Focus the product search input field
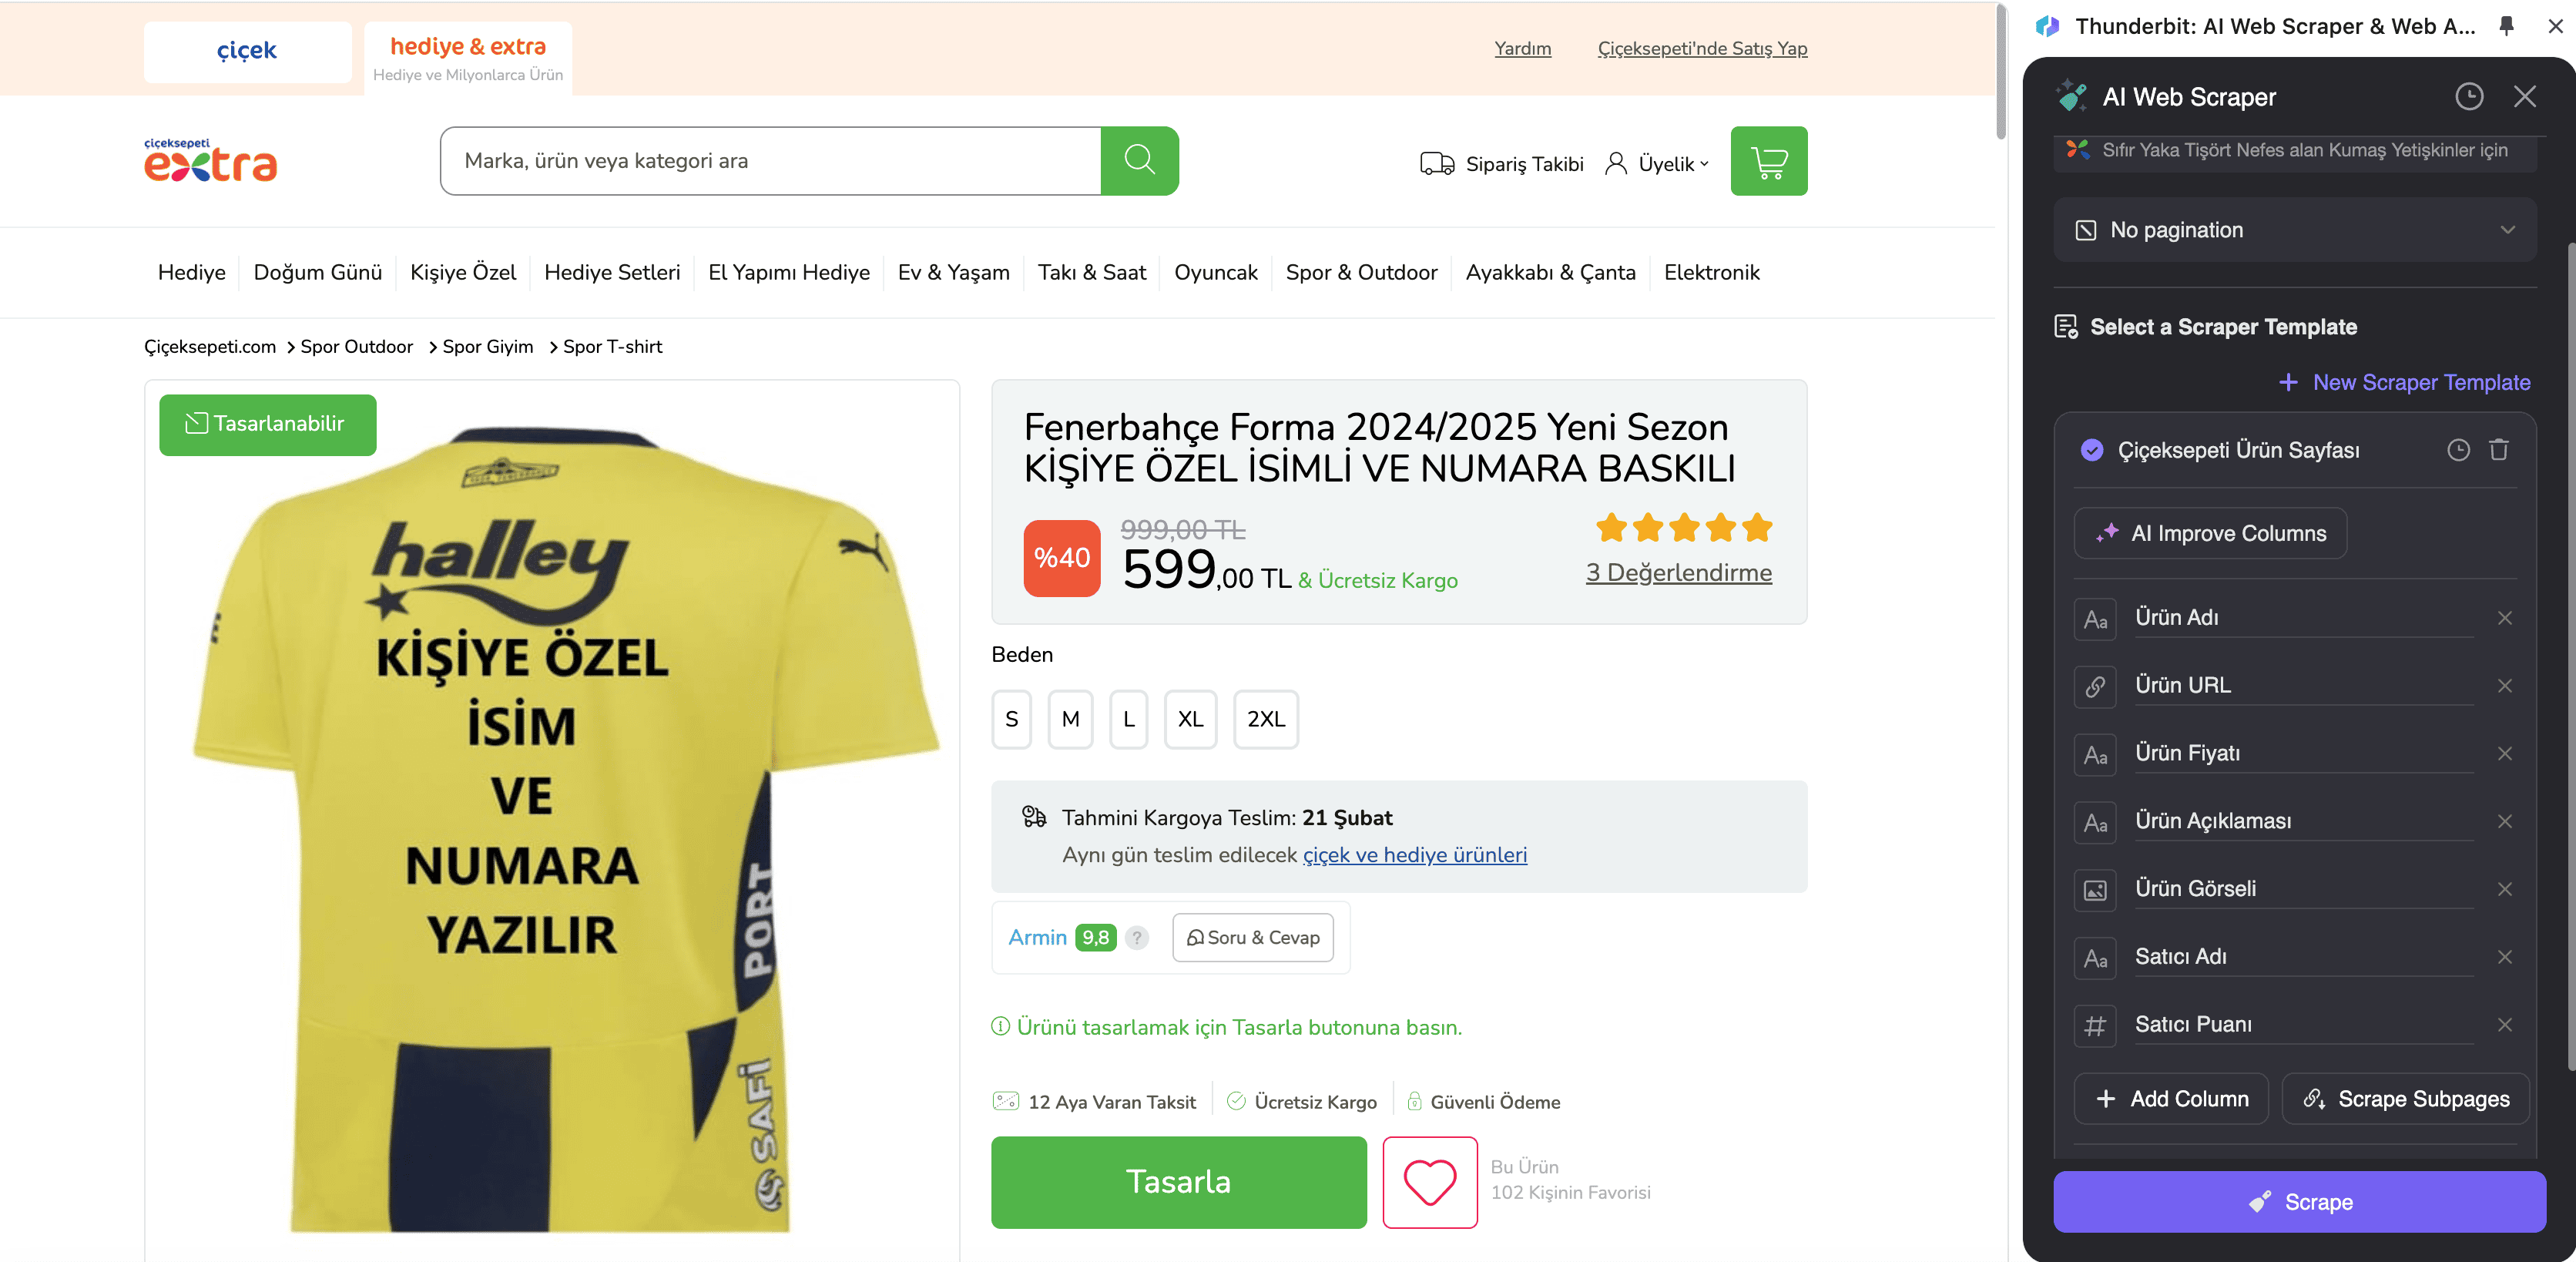The image size is (2576, 1262). click(x=770, y=160)
